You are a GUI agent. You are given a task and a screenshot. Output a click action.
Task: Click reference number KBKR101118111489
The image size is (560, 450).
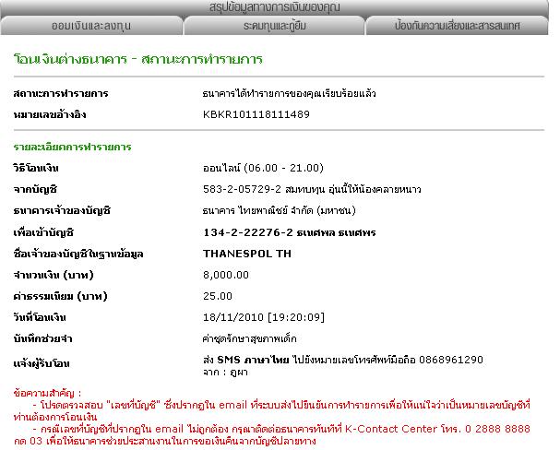coord(256,114)
